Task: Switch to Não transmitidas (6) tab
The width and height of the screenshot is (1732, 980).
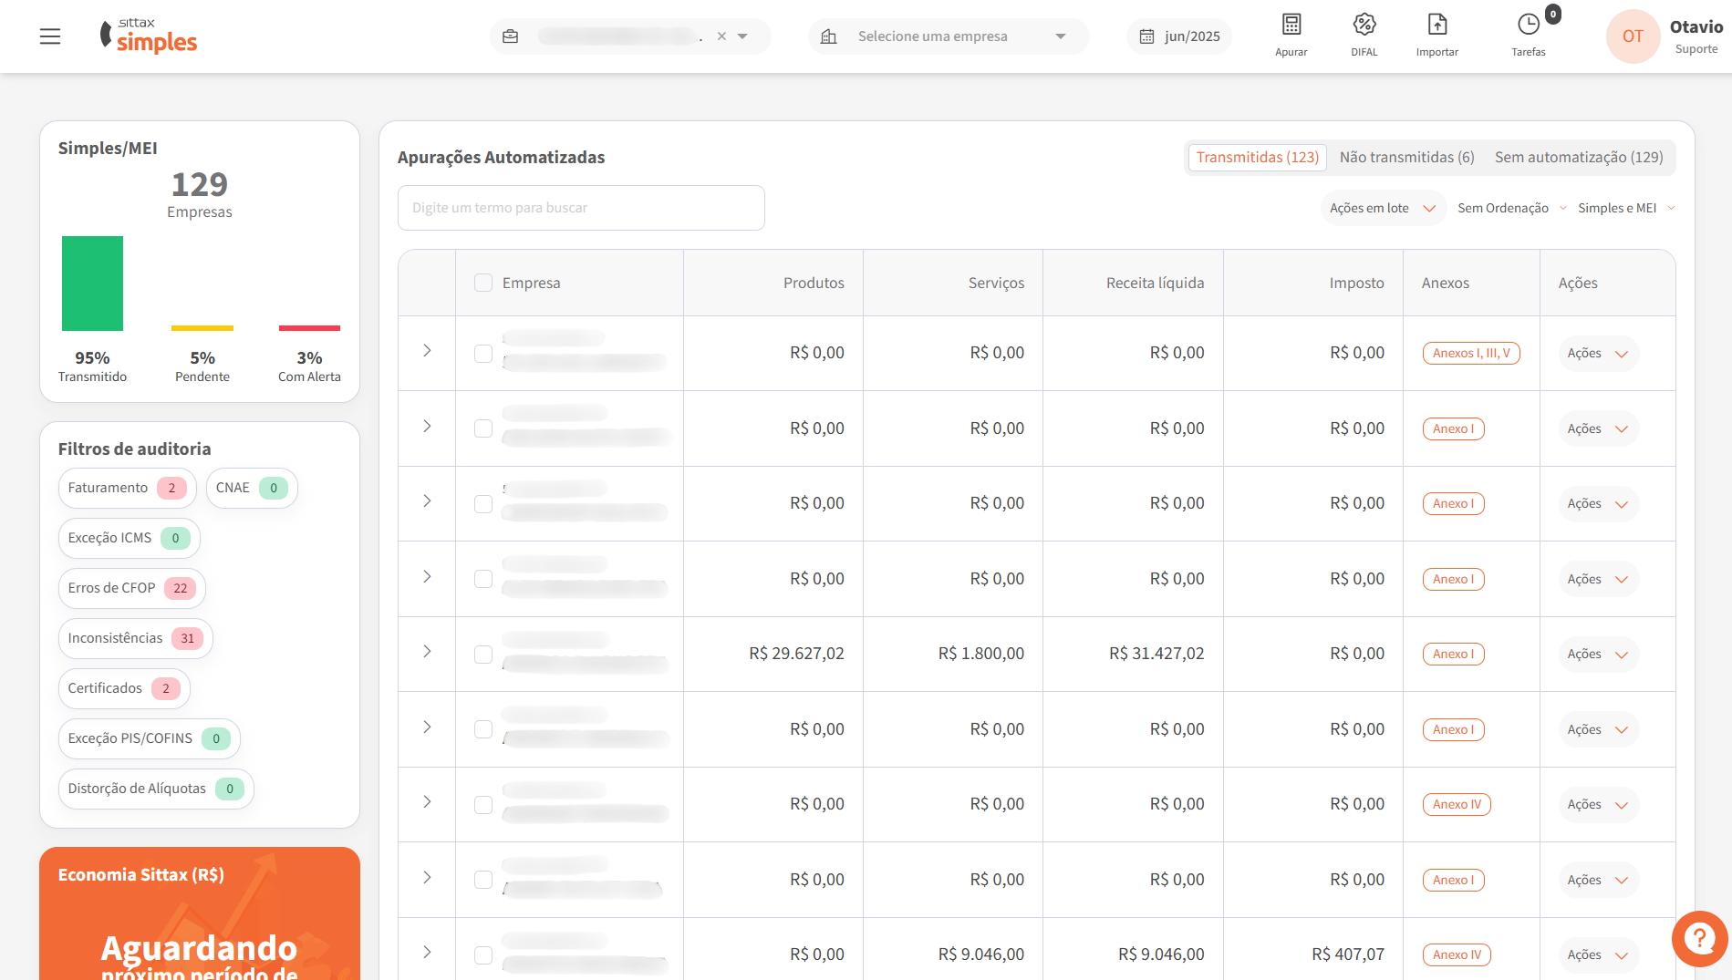Action: [x=1406, y=158]
